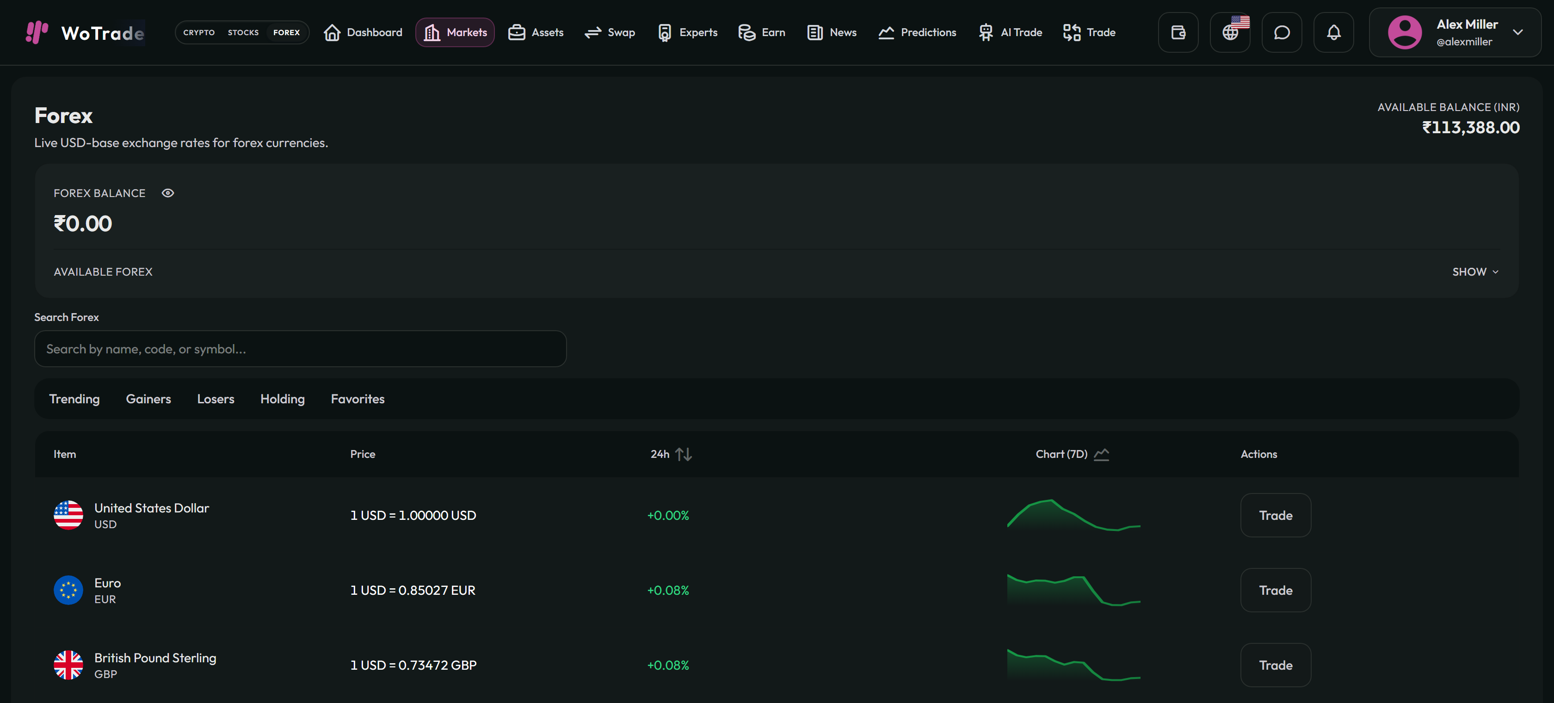The width and height of the screenshot is (1554, 703).
Task: Click the "1 USD = 0.85027 EUR" price
Action: click(x=413, y=590)
